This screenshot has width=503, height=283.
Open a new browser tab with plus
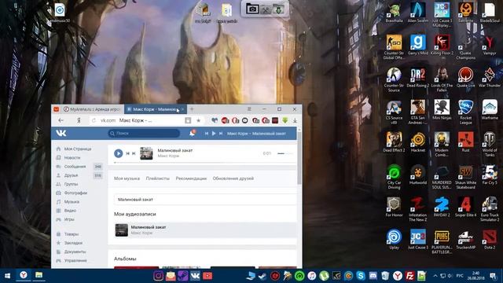point(192,109)
